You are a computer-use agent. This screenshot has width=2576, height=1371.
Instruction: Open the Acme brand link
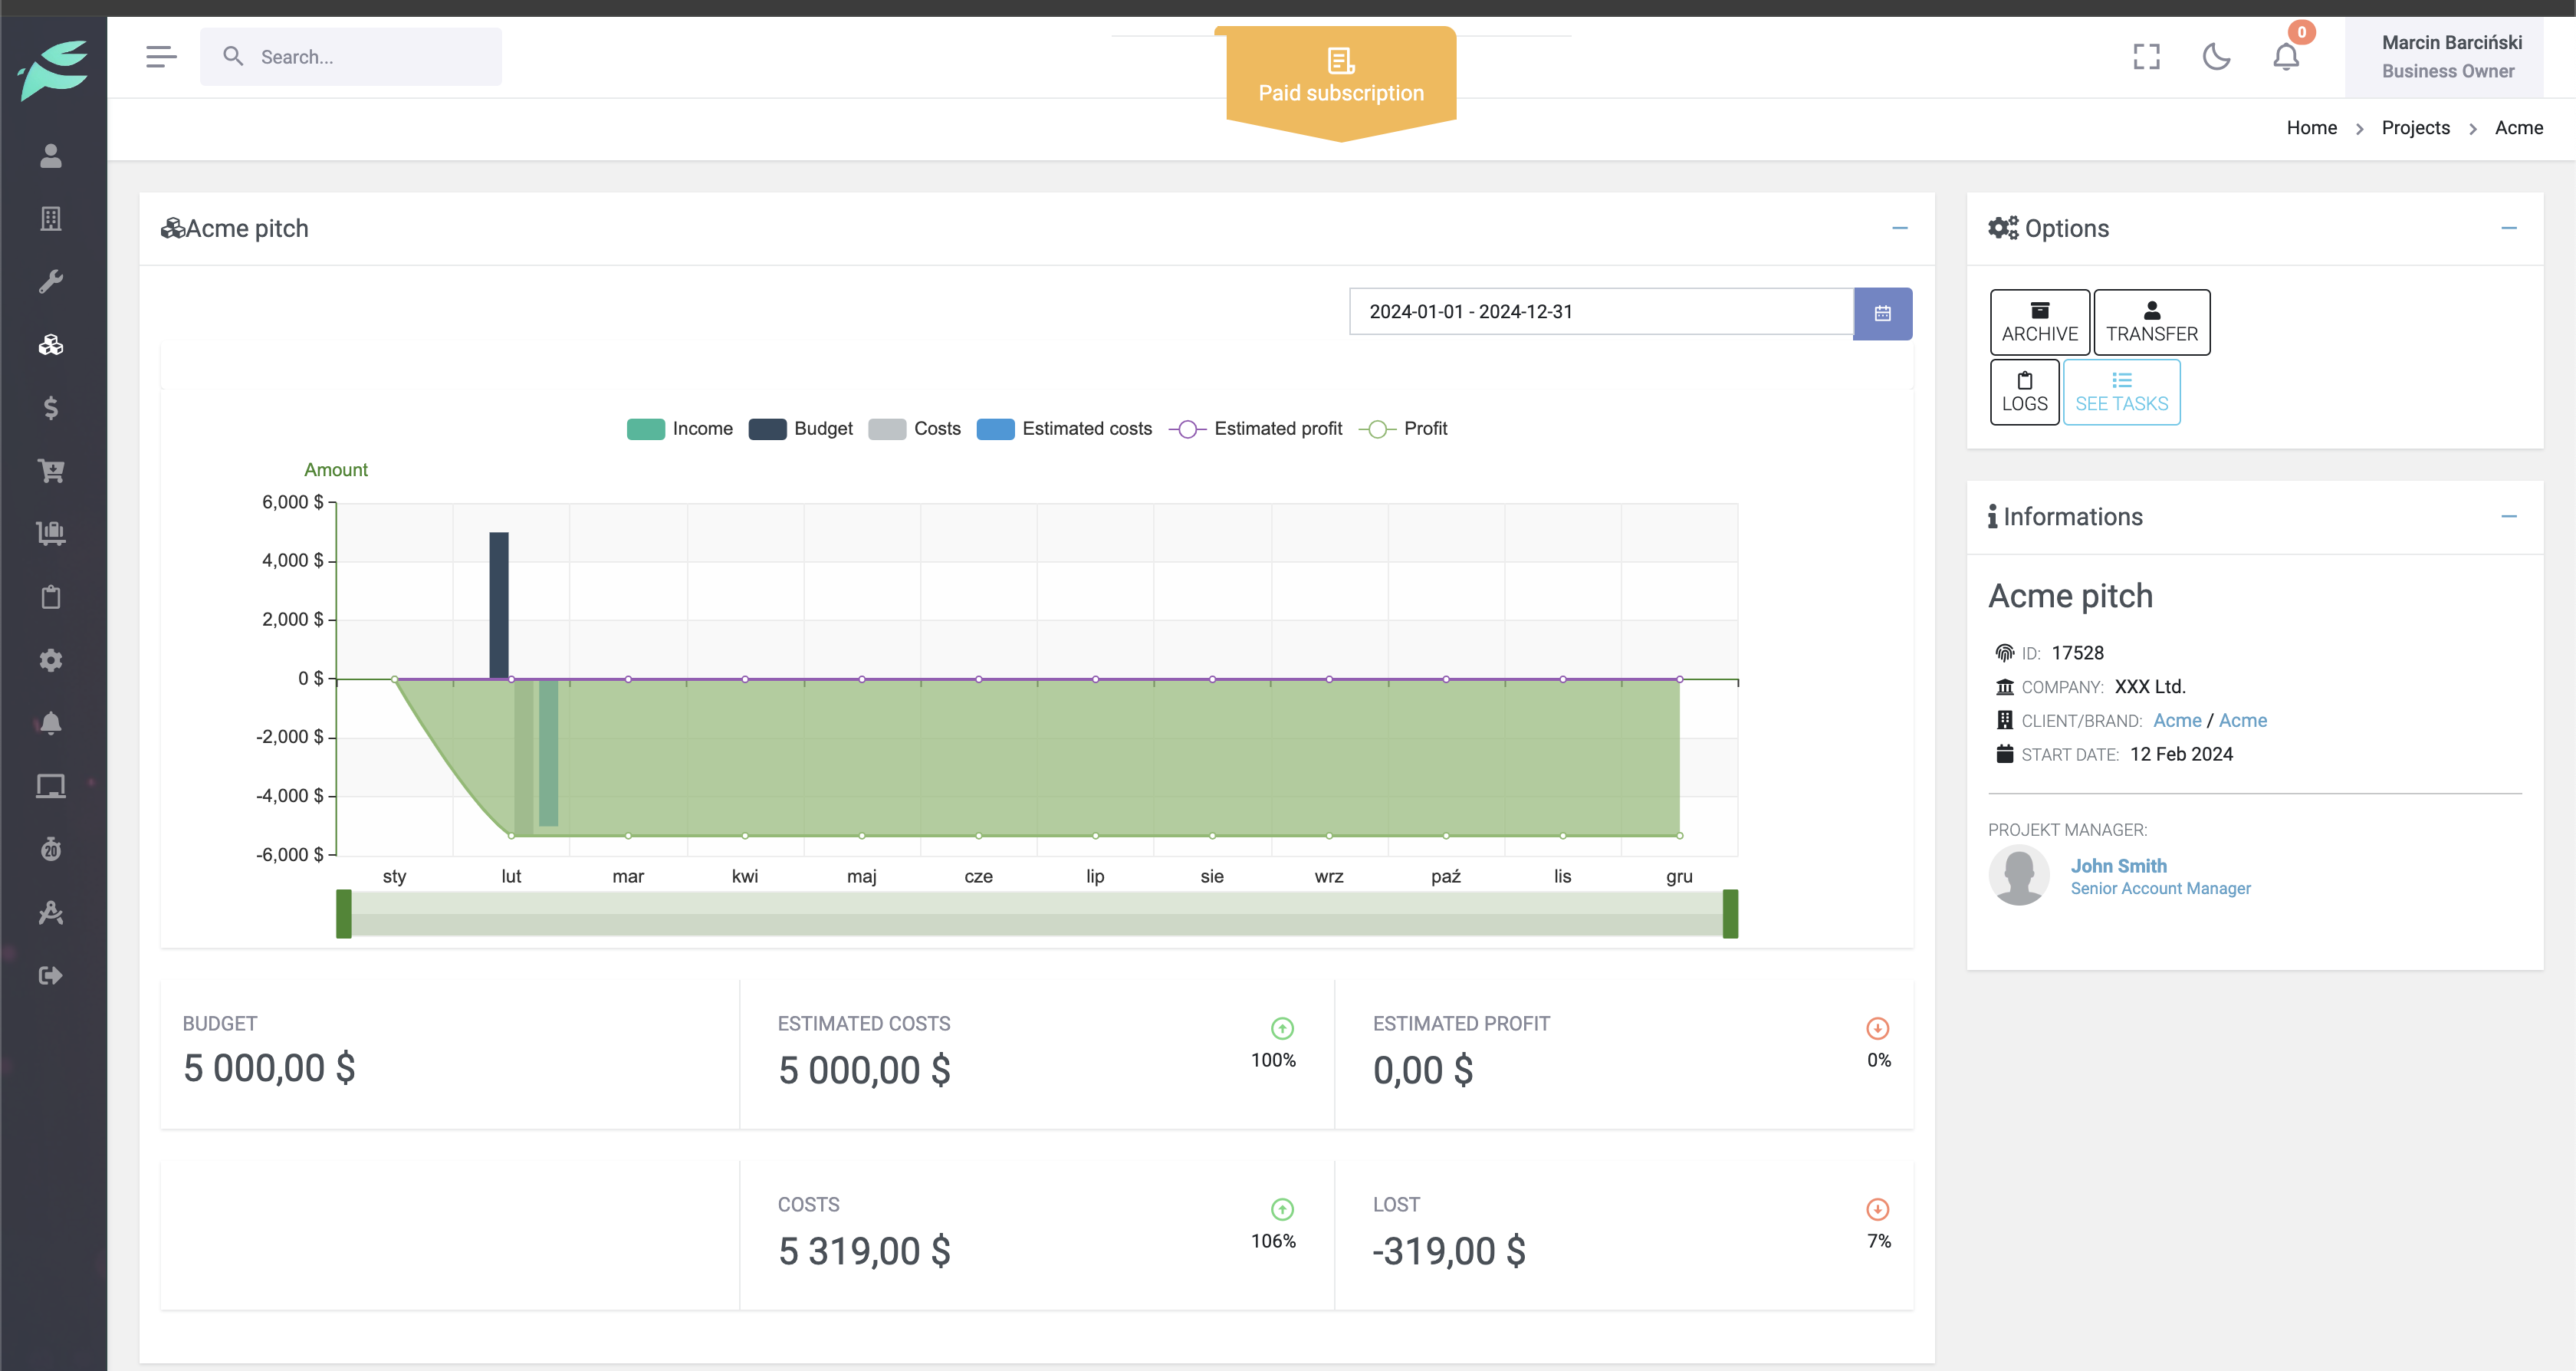pyautogui.click(x=2242, y=720)
